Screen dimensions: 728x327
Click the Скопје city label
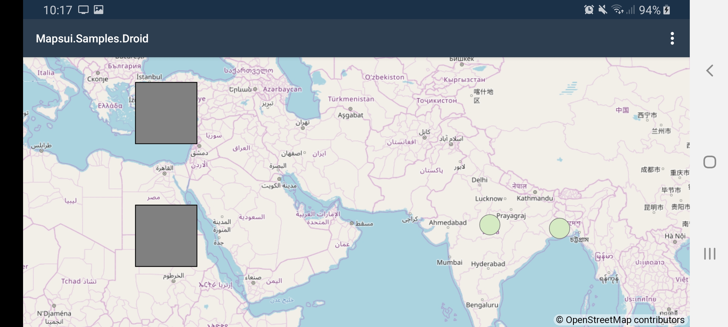tap(98, 79)
